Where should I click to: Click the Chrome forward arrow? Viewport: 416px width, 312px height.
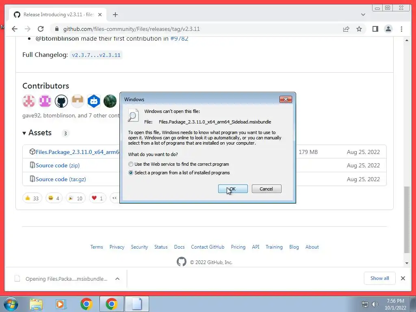27,29
